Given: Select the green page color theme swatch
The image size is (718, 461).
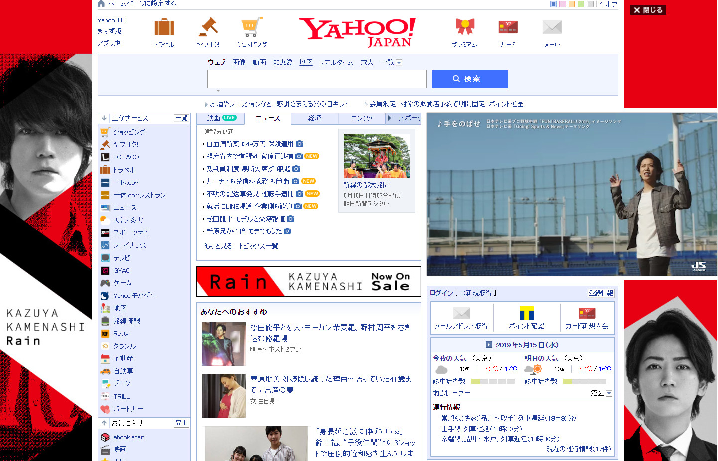Looking at the screenshot, I should [x=581, y=4].
